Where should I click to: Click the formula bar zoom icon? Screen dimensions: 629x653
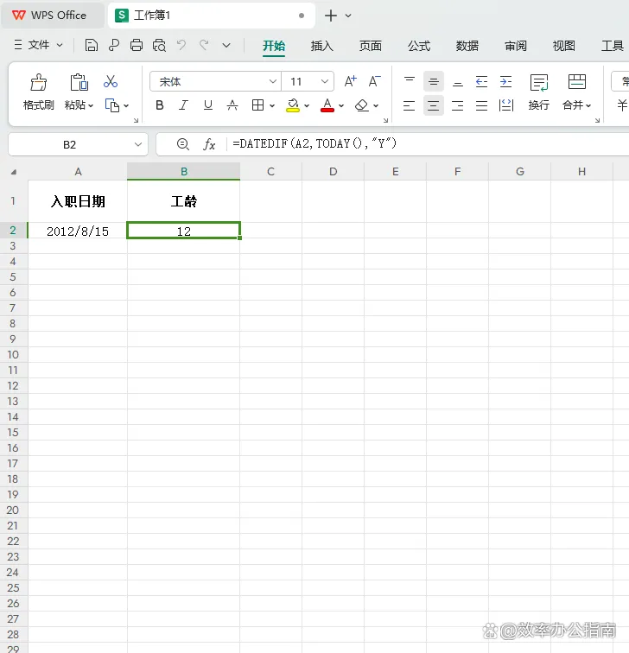point(183,144)
